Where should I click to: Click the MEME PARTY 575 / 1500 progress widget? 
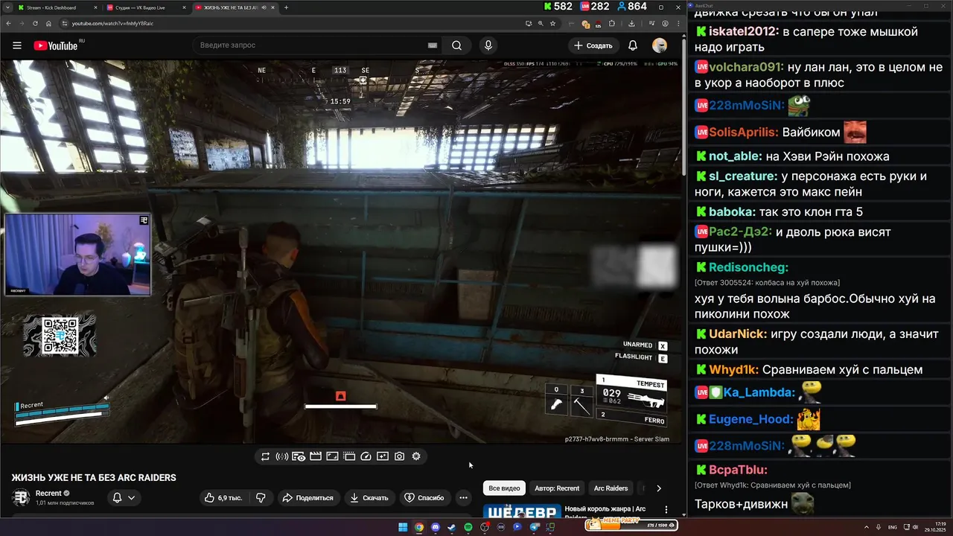pos(631,525)
